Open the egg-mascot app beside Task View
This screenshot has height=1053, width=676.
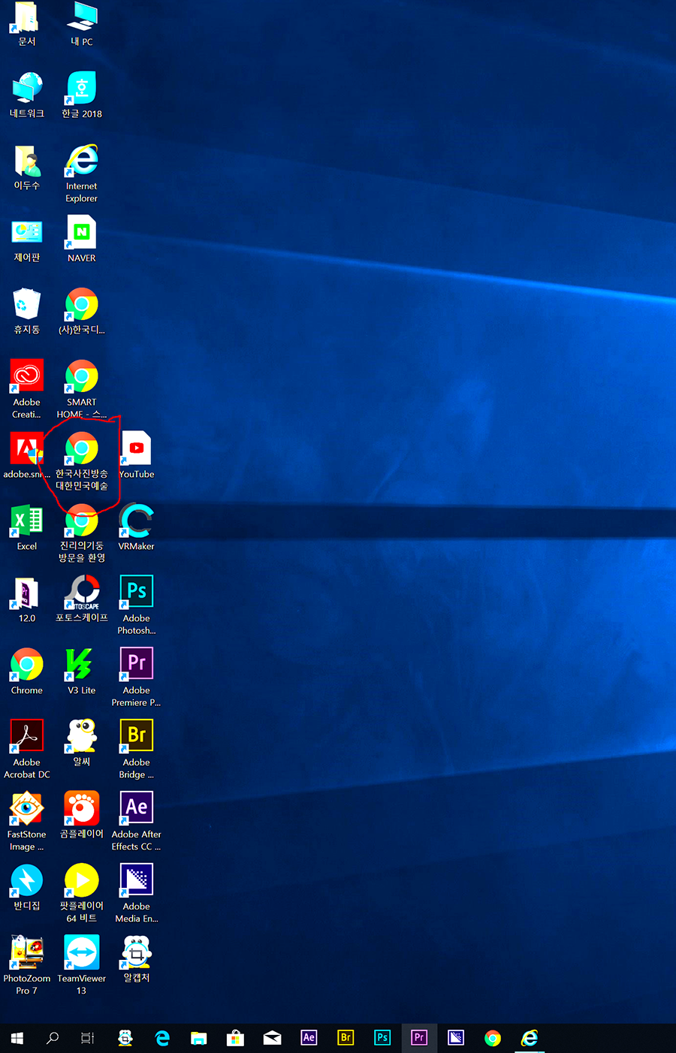click(x=125, y=1038)
